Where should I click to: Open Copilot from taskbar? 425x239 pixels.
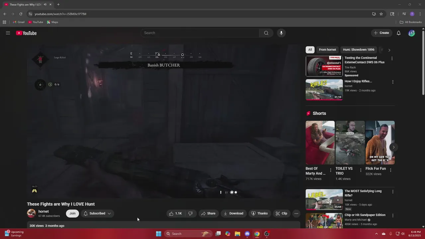click(228, 234)
